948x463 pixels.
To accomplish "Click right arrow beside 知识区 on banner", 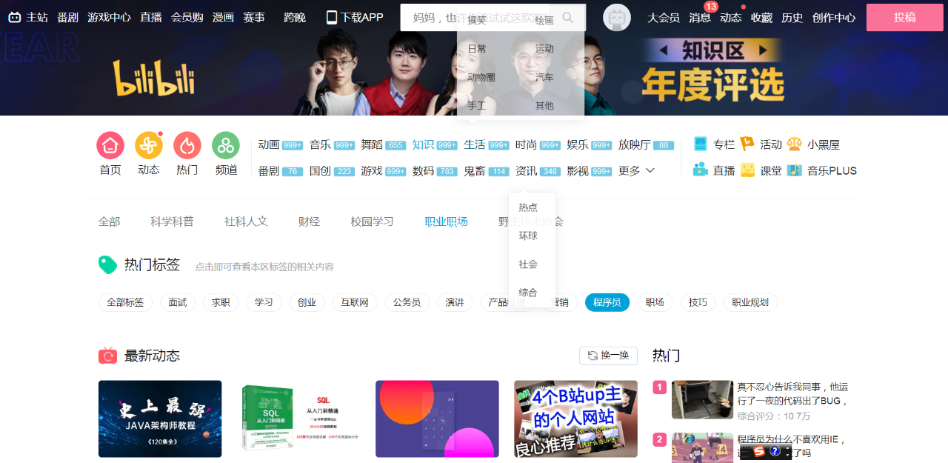I will click(x=761, y=50).
